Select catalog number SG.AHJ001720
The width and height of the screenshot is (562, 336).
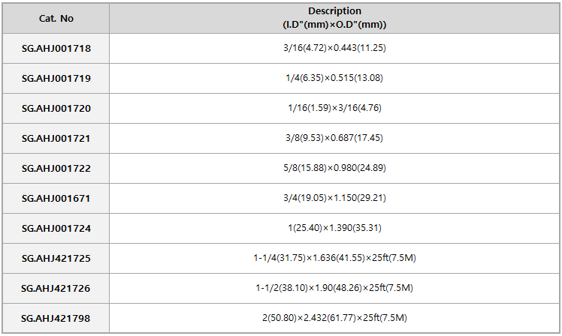coord(56,109)
